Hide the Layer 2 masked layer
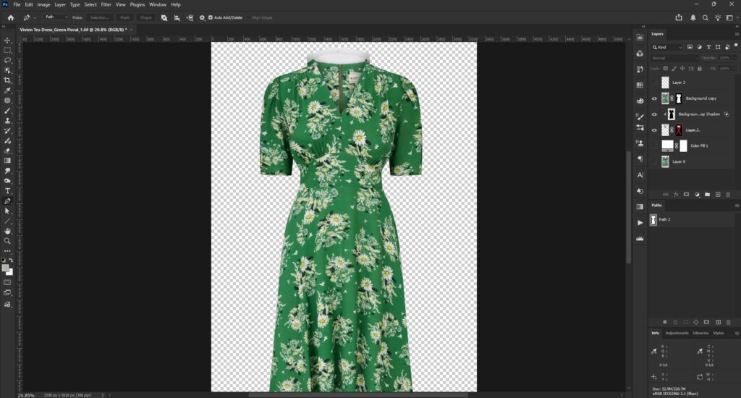This screenshot has height=398, width=741. point(654,130)
